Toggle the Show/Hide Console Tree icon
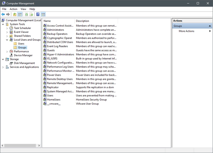The height and width of the screenshot is (153, 213). [20, 14]
